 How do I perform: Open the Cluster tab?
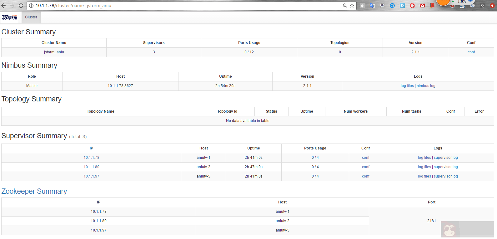tap(31, 17)
